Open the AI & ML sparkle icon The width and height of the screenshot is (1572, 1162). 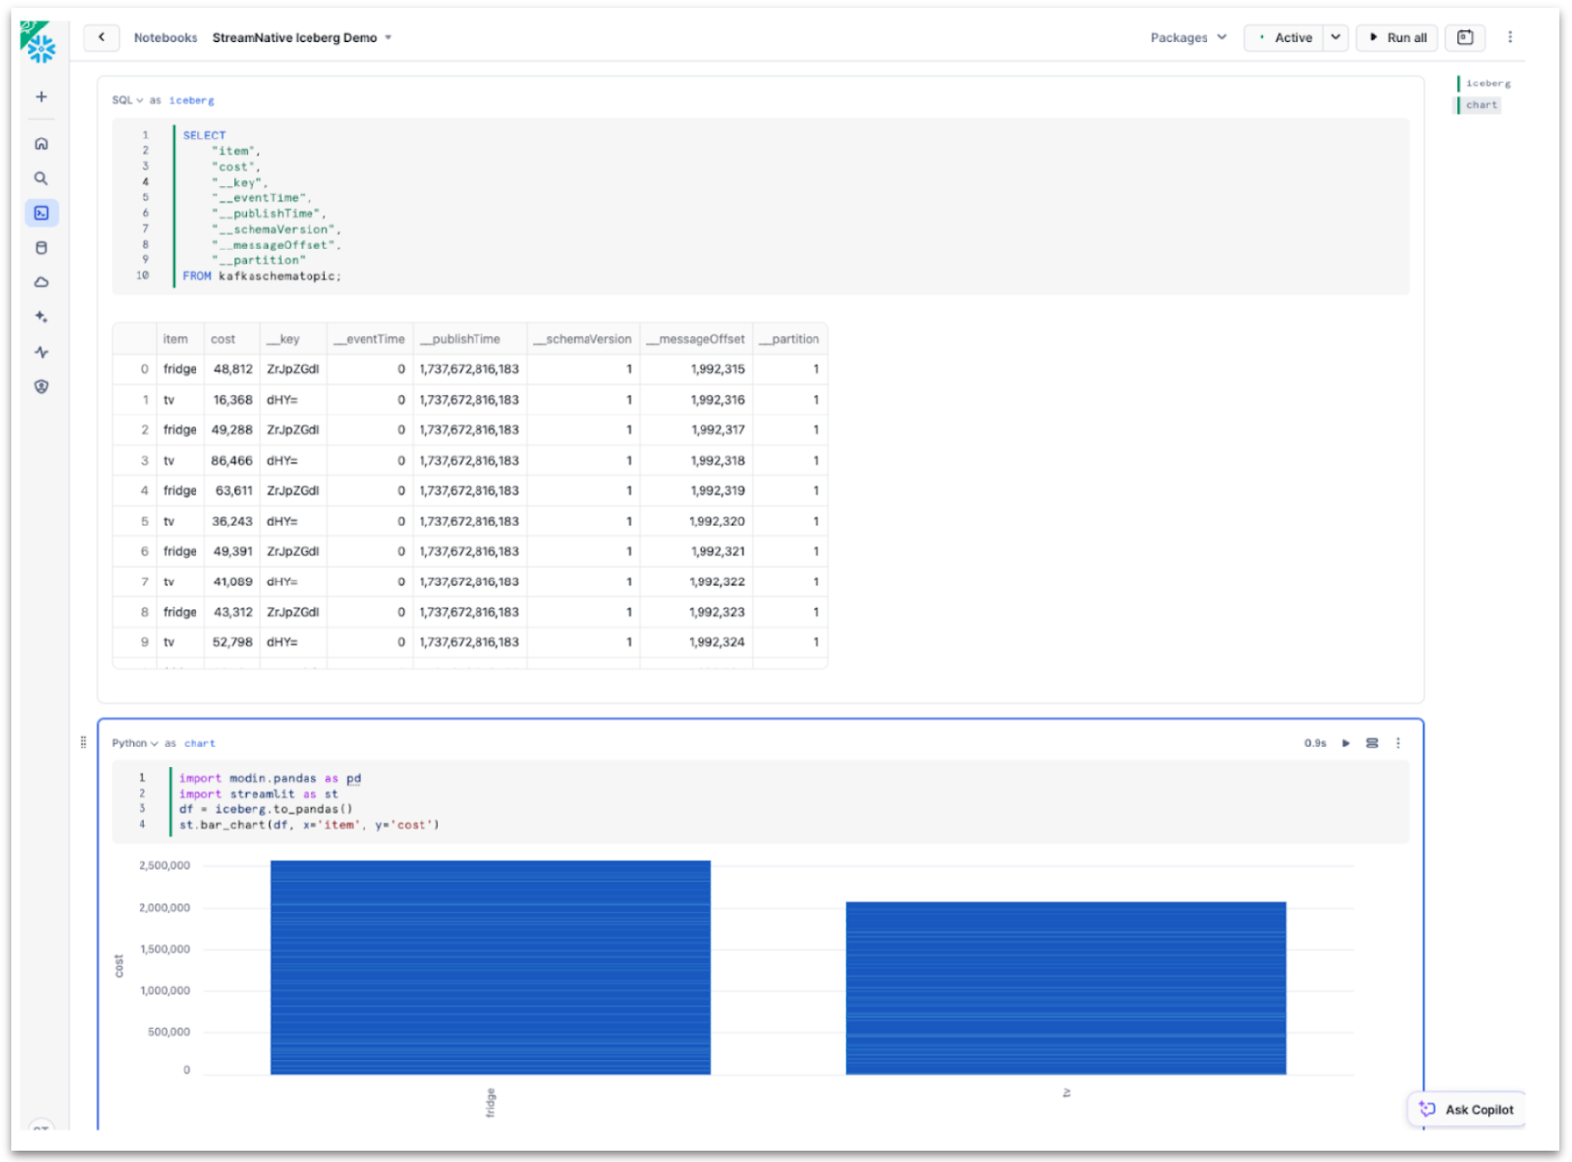click(x=41, y=317)
